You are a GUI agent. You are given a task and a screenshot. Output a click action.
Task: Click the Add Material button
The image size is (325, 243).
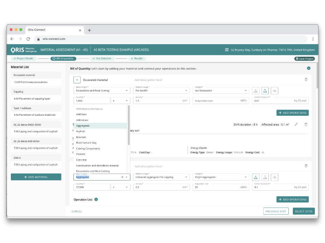click(36, 177)
